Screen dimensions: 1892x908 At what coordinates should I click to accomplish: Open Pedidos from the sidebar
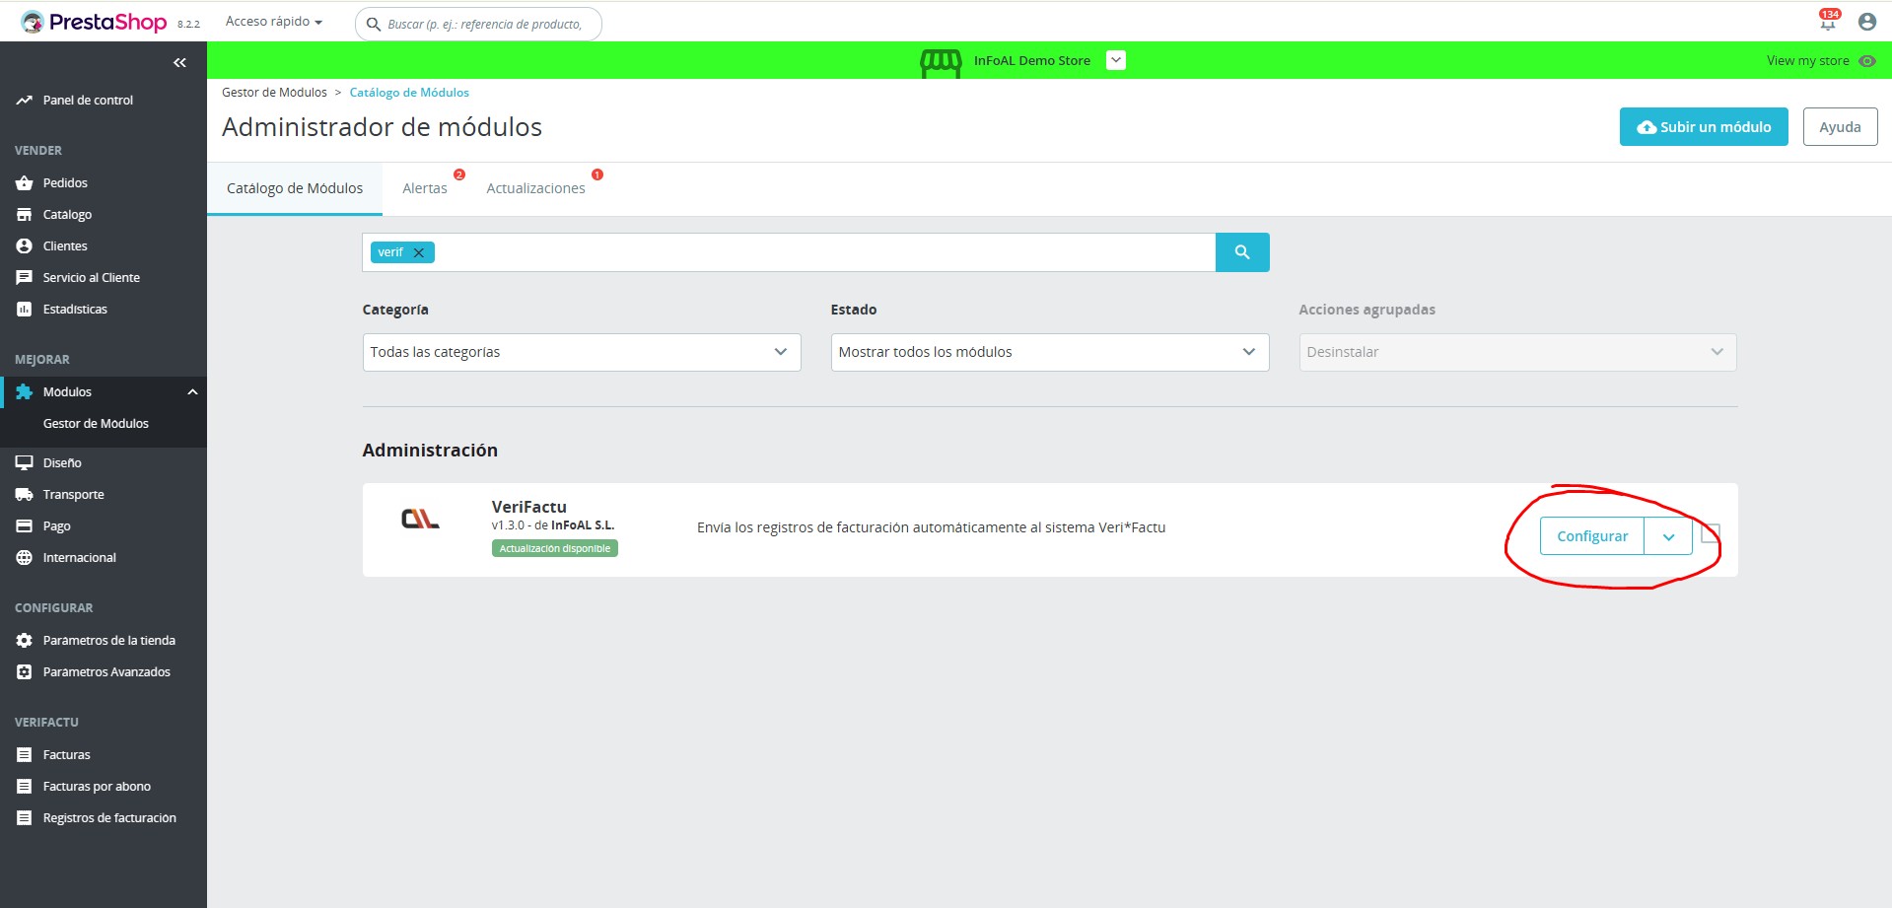[65, 183]
